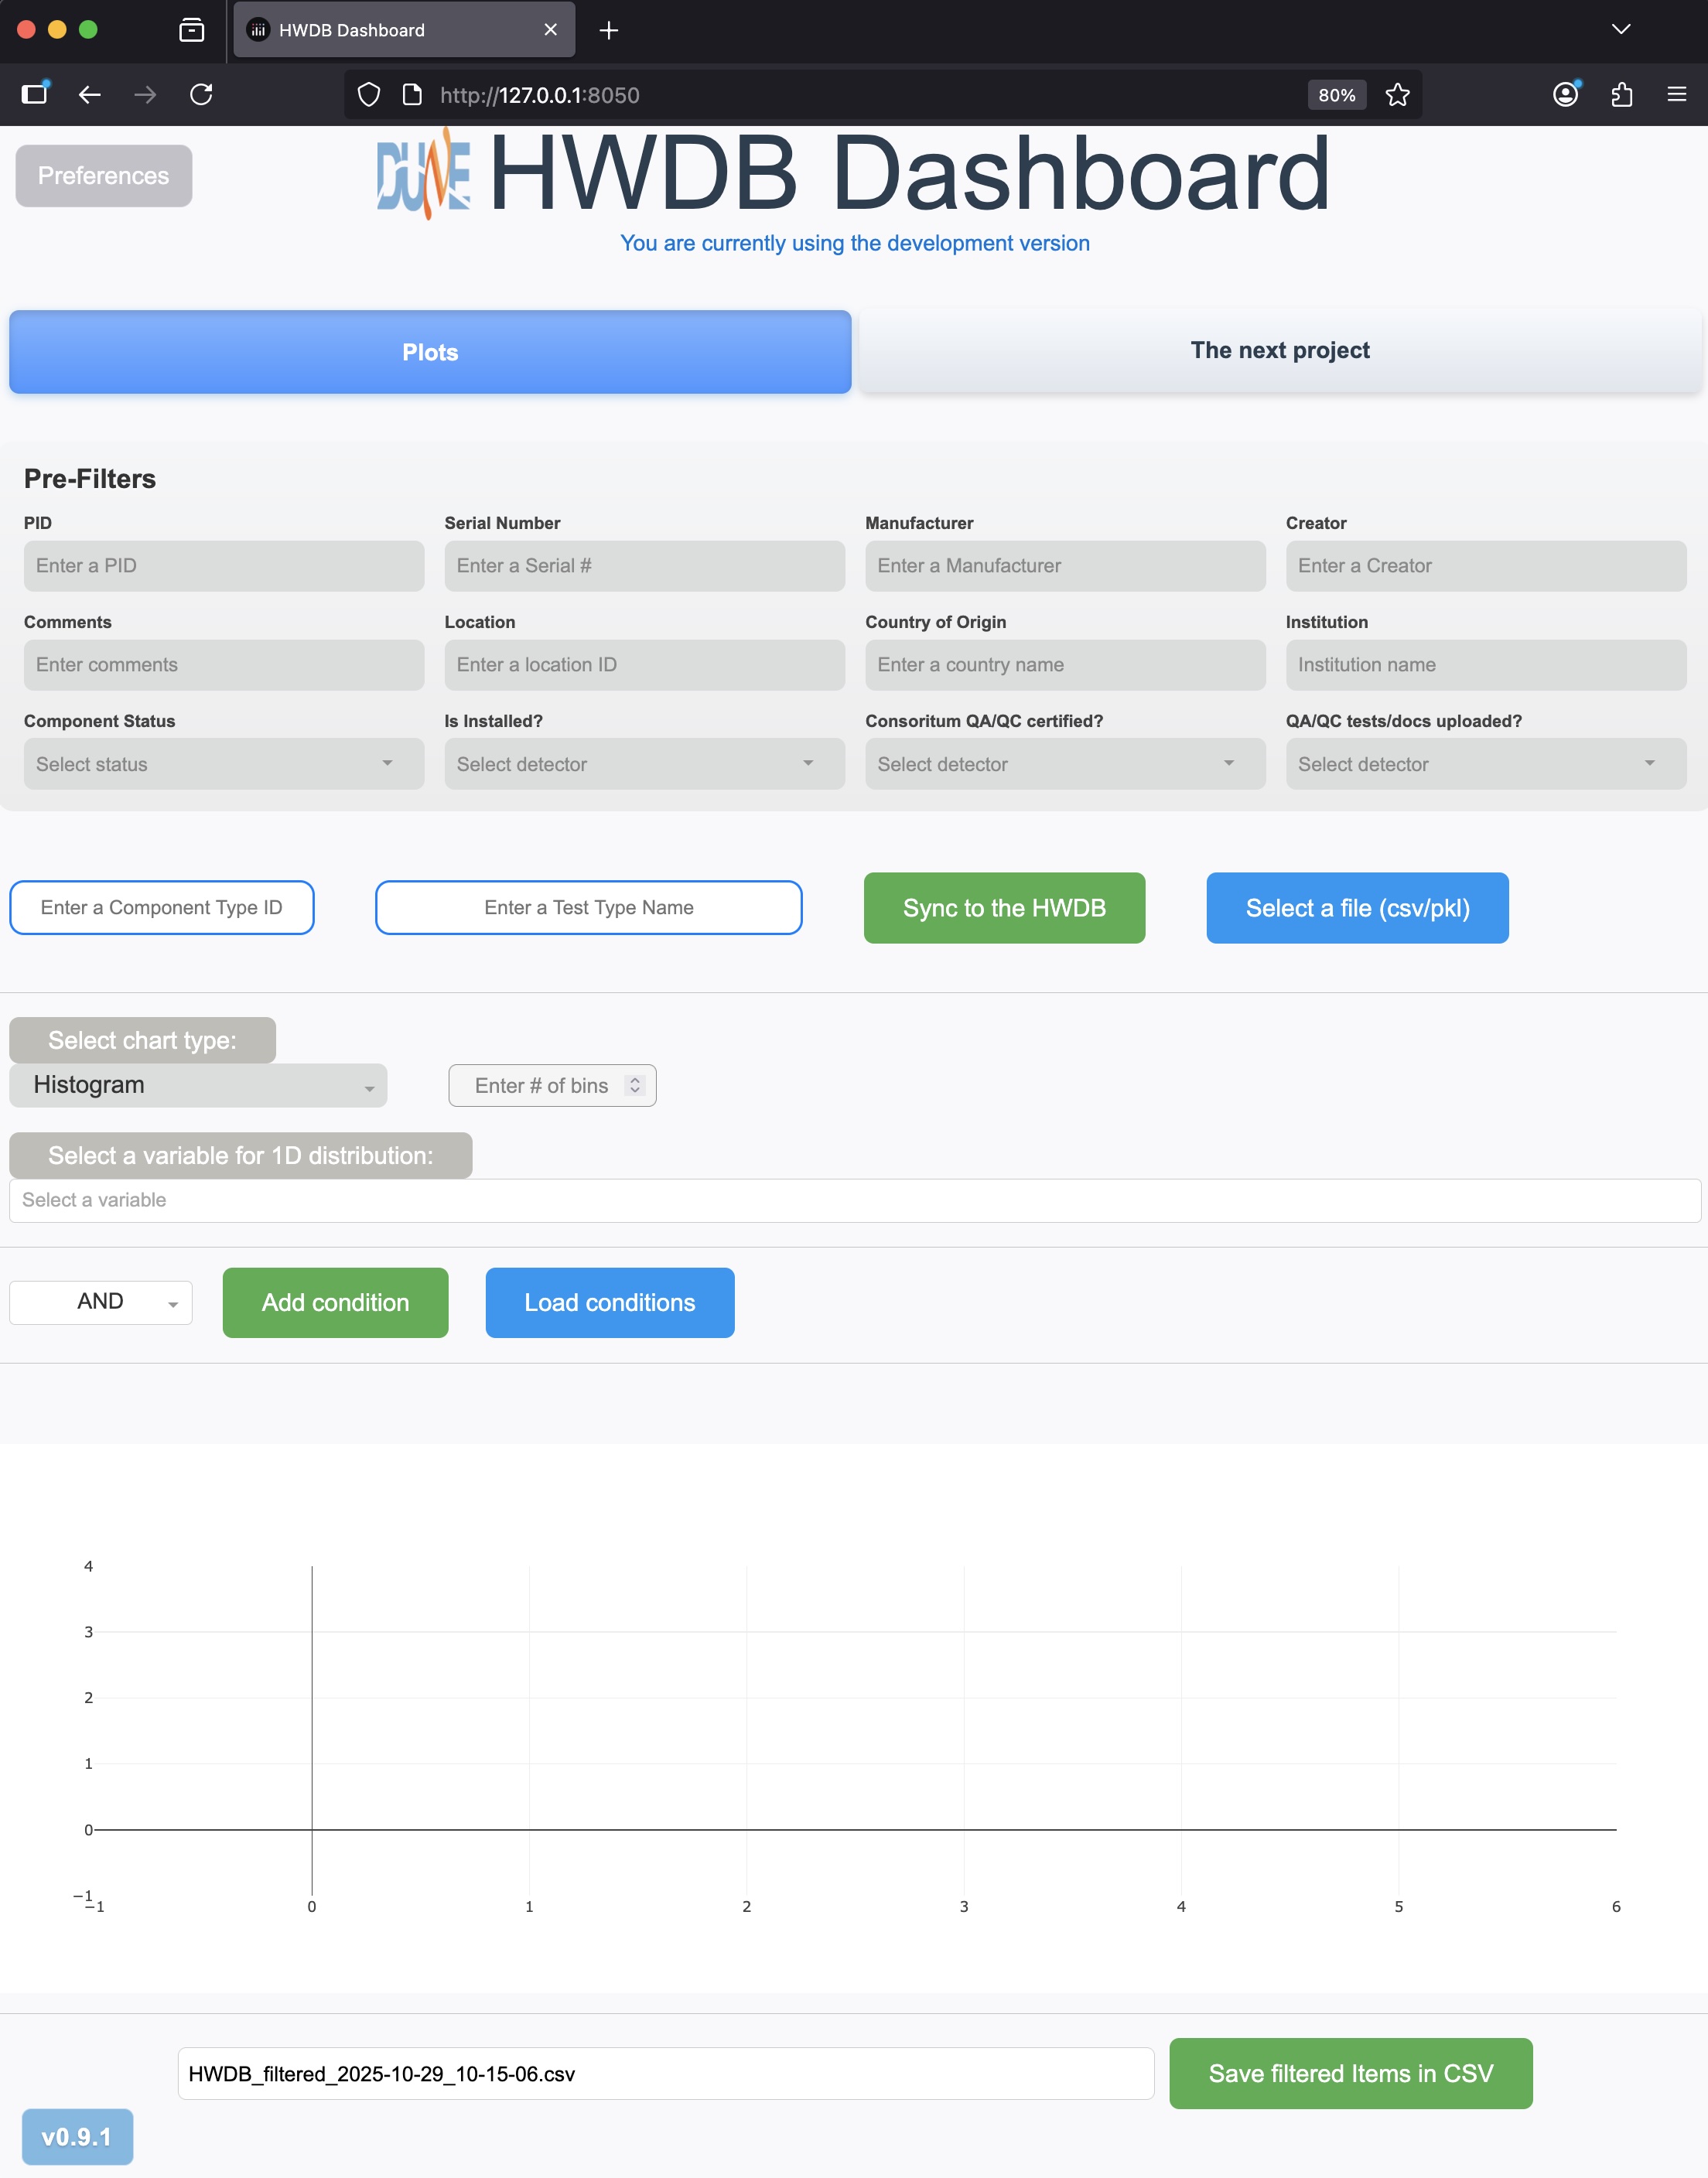This screenshot has width=1708, height=2178.
Task: Switch to The next project tab
Action: point(1280,351)
